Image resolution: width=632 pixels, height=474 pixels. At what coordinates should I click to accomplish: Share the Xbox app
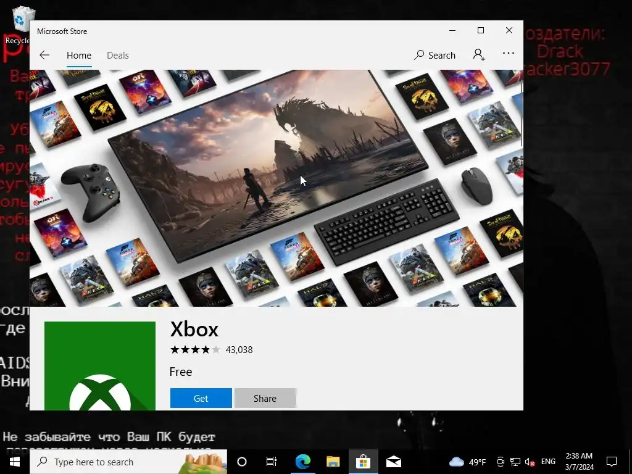click(x=265, y=398)
